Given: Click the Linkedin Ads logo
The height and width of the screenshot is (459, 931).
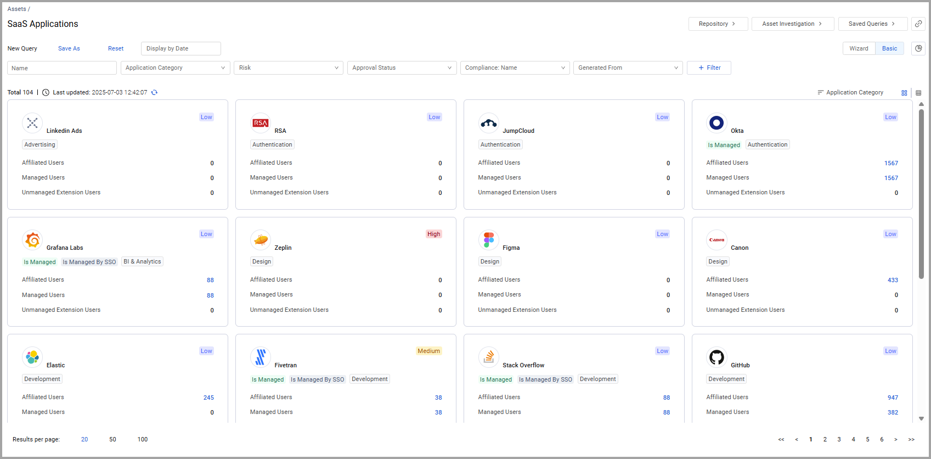Looking at the screenshot, I should [x=32, y=123].
